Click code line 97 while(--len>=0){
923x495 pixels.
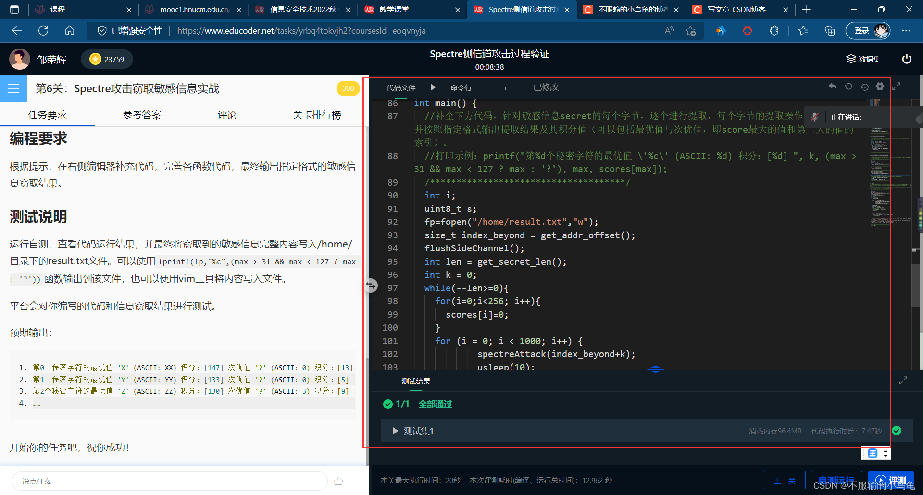coord(466,288)
